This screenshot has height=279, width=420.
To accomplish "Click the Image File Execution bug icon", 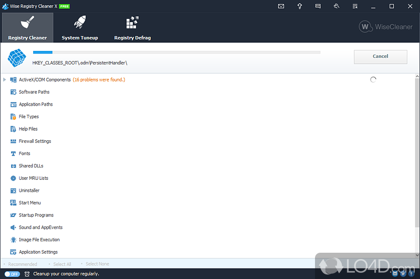I will pyautogui.click(x=13, y=240).
